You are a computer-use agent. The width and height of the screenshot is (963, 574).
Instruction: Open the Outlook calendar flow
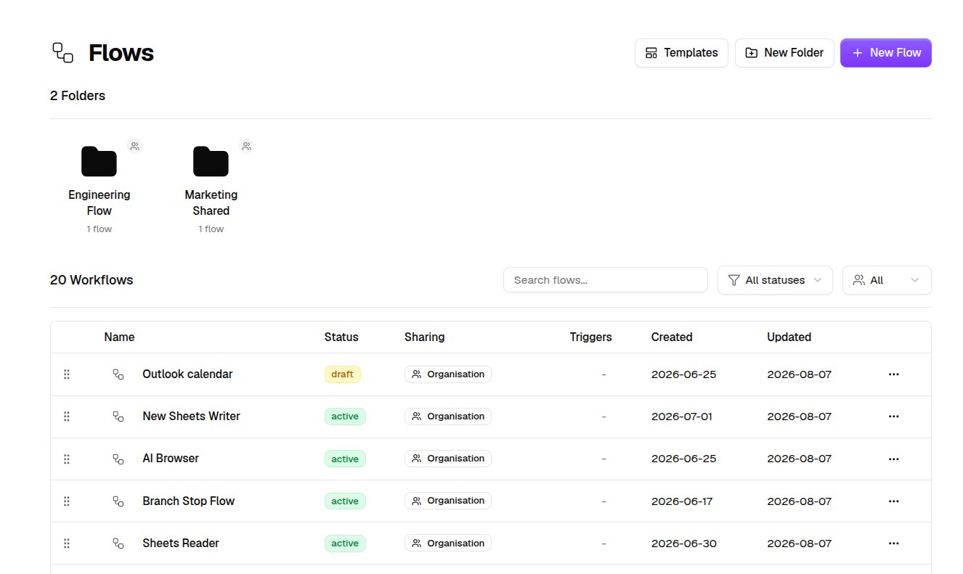[x=187, y=374]
